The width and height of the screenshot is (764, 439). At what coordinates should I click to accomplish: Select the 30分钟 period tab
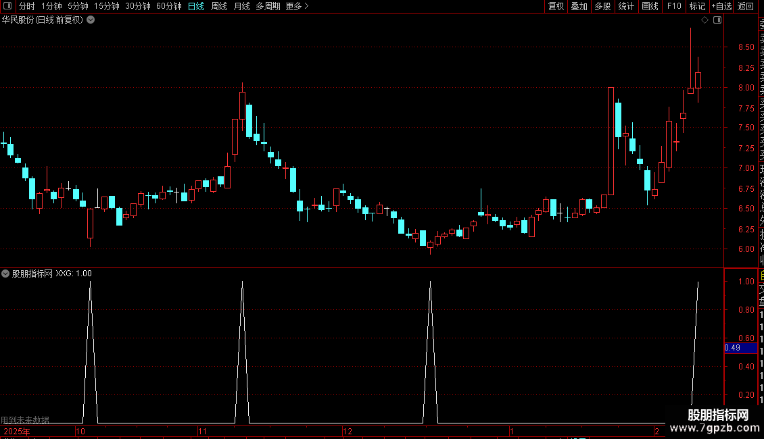(138, 6)
